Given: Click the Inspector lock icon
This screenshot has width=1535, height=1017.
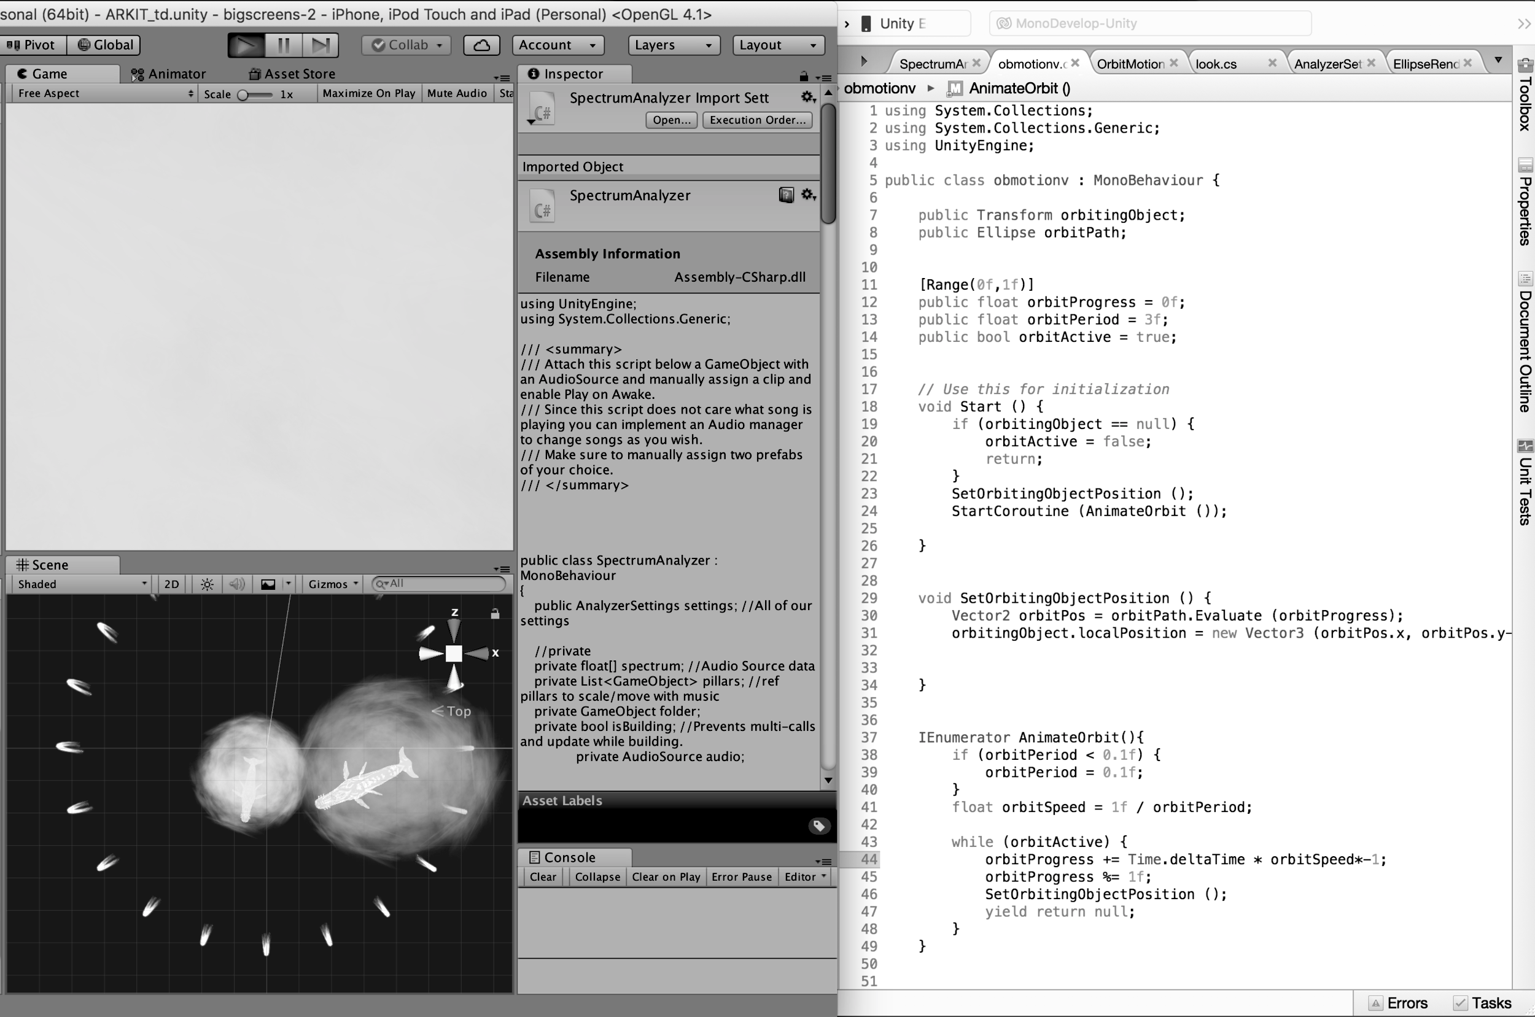Looking at the screenshot, I should [x=804, y=76].
